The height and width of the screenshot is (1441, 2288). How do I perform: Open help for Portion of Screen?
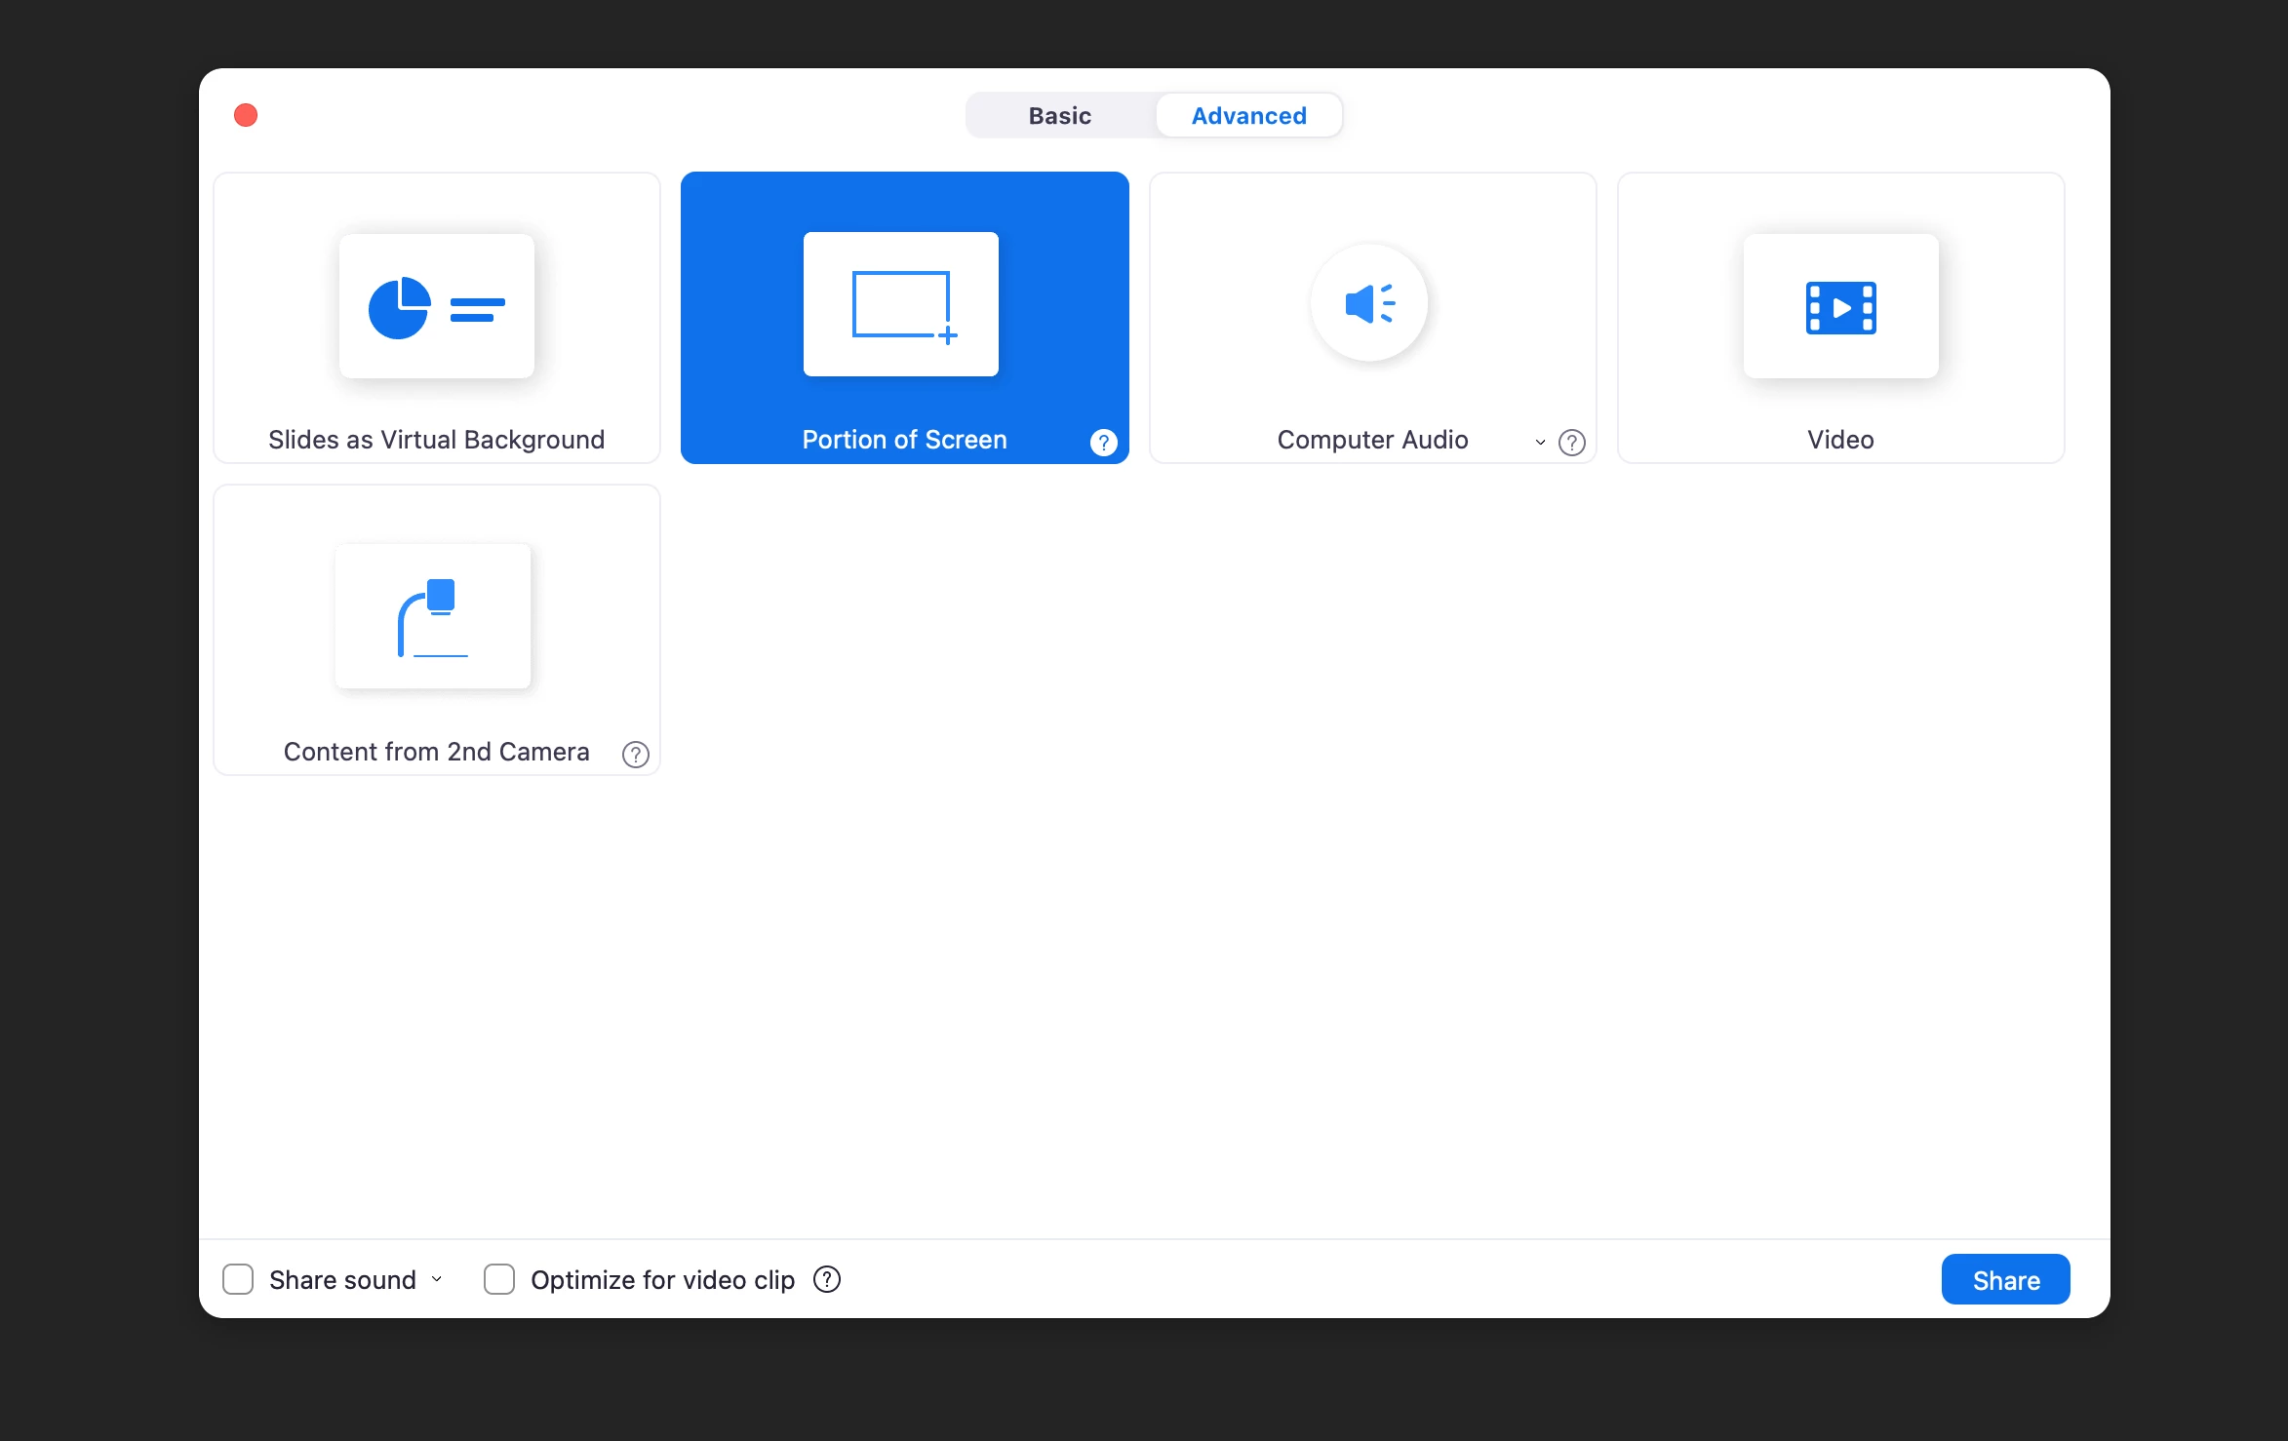pyautogui.click(x=1103, y=443)
